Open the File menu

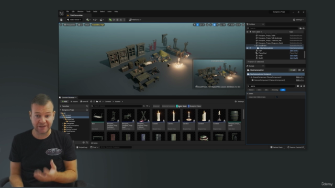pos(68,11)
